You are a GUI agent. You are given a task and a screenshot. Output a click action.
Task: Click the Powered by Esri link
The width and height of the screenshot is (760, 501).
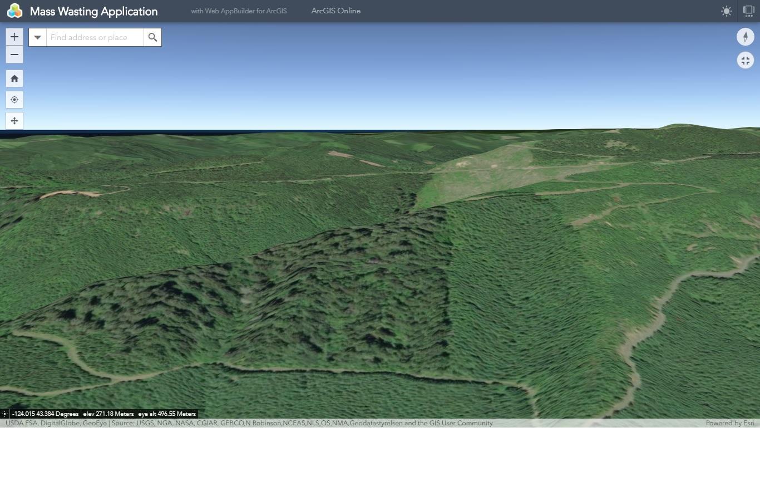click(x=730, y=423)
